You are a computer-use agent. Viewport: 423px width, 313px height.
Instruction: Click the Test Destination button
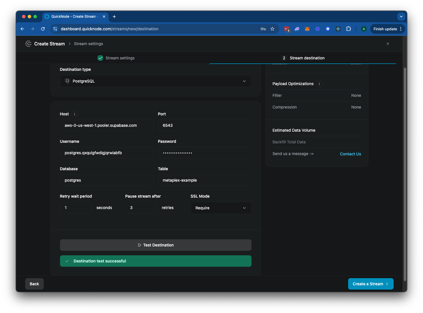click(156, 245)
